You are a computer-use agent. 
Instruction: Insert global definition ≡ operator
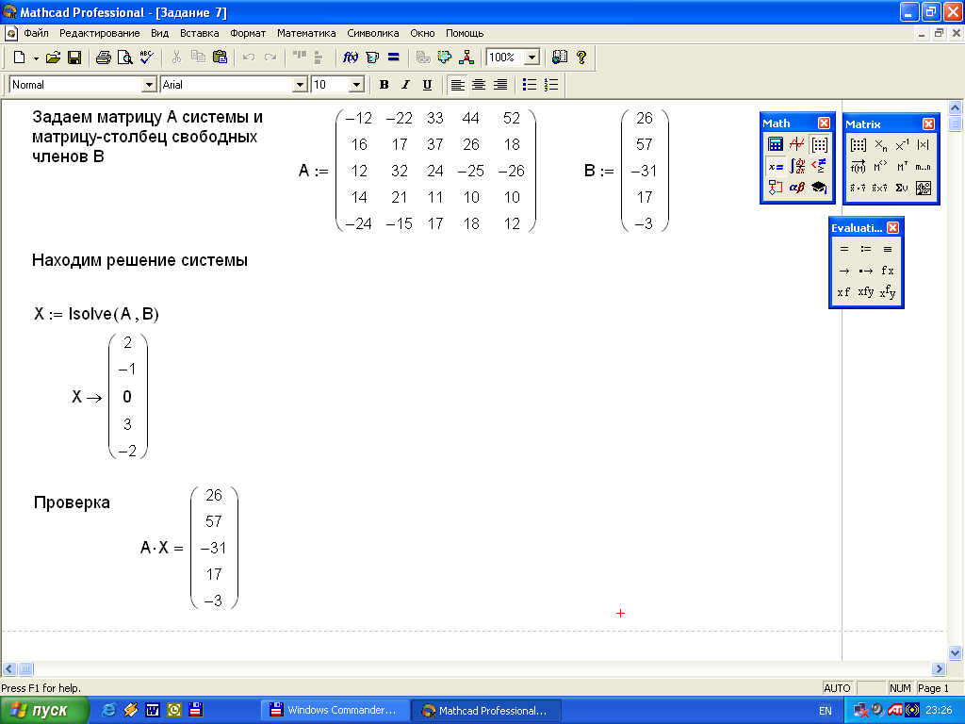pos(888,249)
